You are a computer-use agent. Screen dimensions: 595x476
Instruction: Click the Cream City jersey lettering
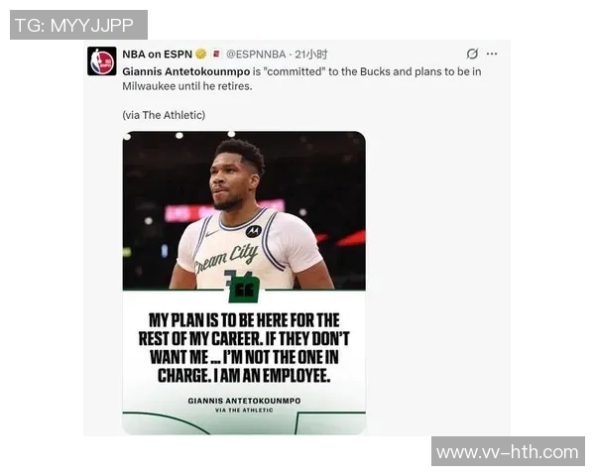tap(225, 258)
